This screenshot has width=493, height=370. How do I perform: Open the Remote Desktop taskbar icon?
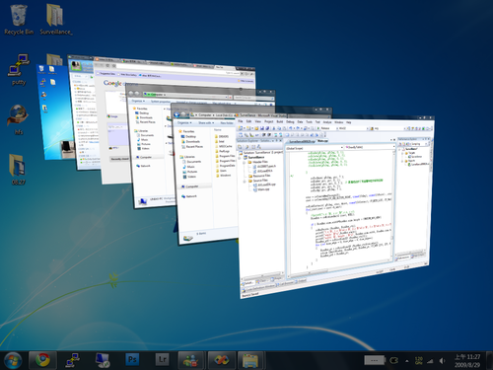(x=103, y=360)
